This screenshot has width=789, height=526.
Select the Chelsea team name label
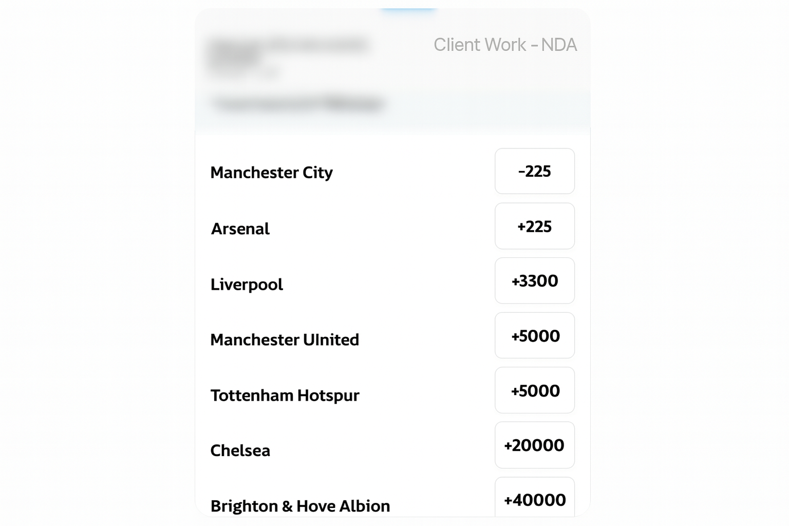(x=240, y=450)
